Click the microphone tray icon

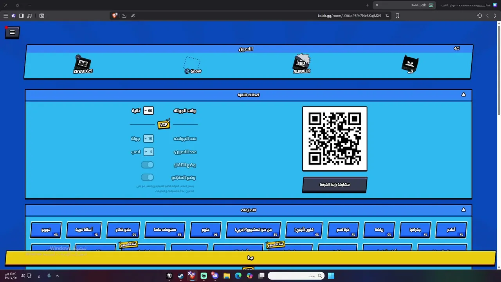tap(49, 276)
